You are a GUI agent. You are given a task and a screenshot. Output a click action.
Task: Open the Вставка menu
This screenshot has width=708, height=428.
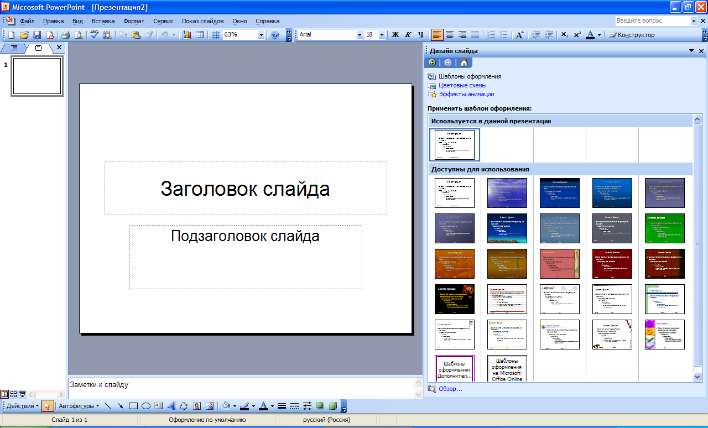point(103,21)
